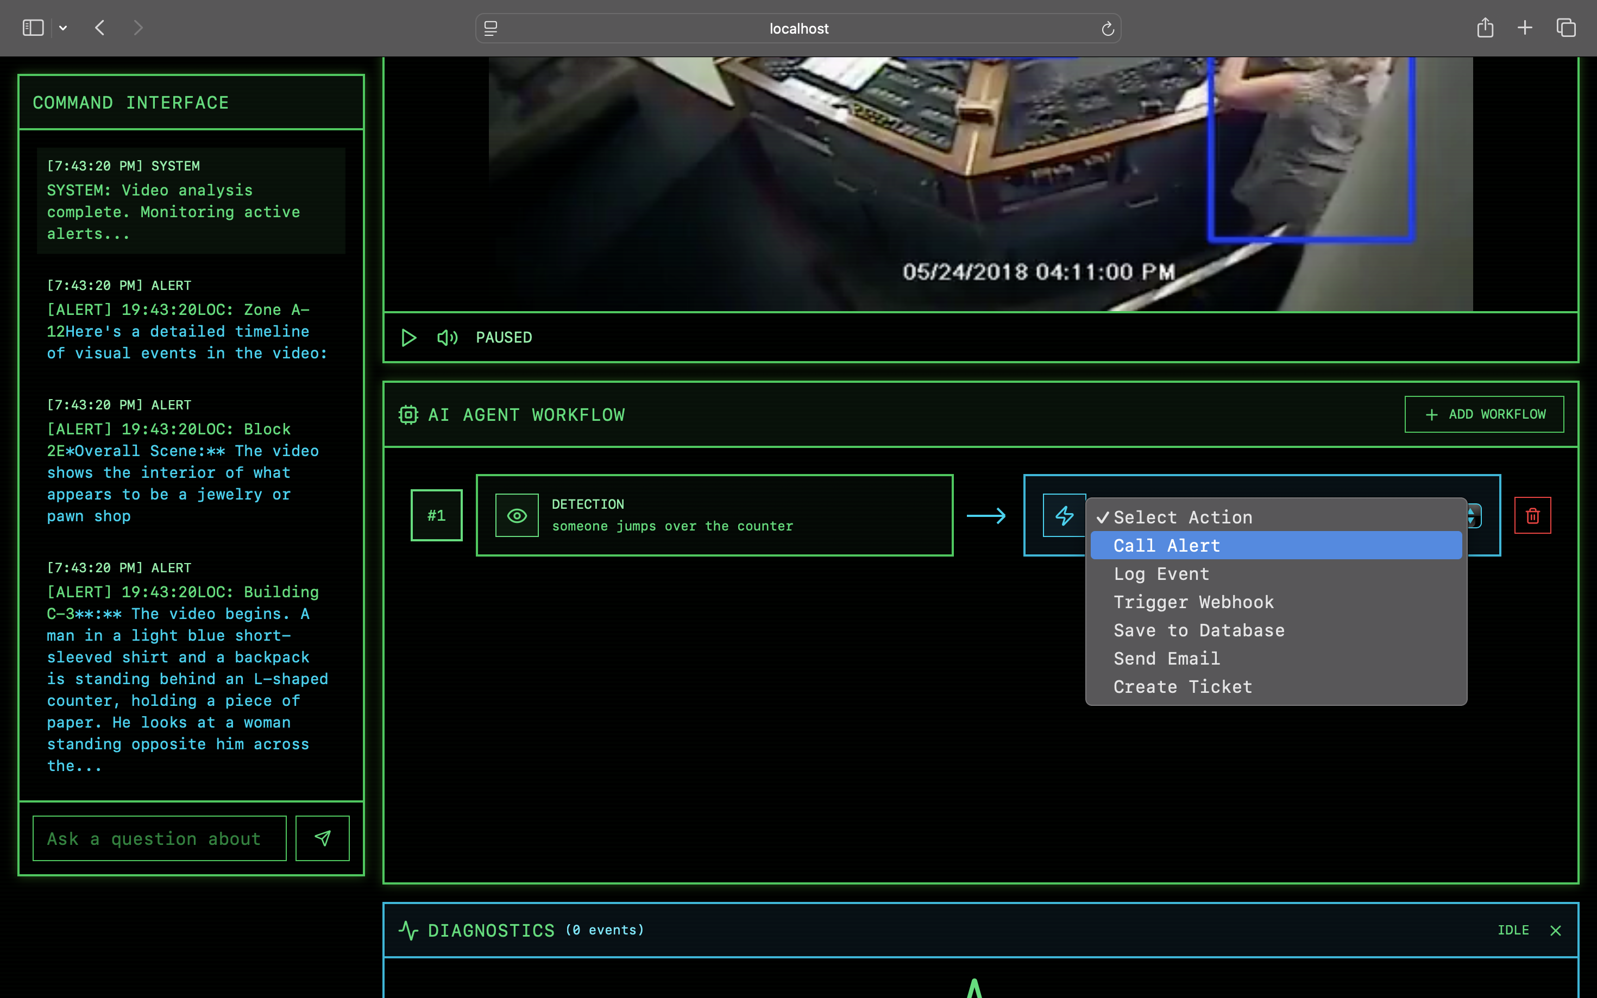The width and height of the screenshot is (1597, 998).
Task: Click the #1 workflow number box
Action: pos(436,515)
